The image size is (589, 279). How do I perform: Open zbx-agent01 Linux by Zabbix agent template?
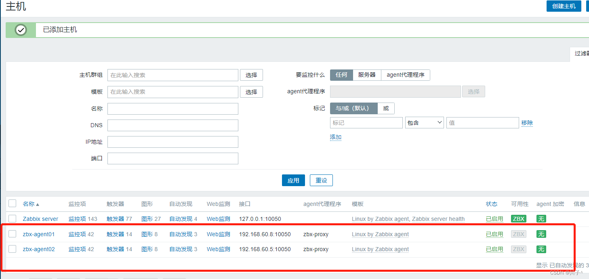(x=380, y=234)
